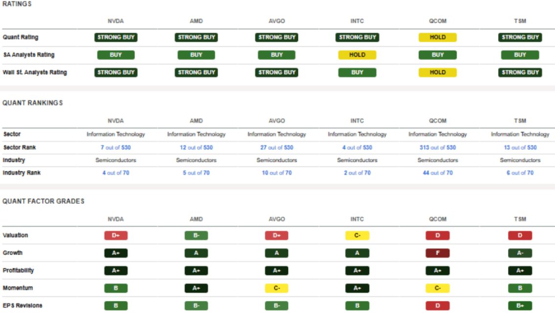
Task: Click INTC Valuation C- grade
Action: pyautogui.click(x=357, y=235)
